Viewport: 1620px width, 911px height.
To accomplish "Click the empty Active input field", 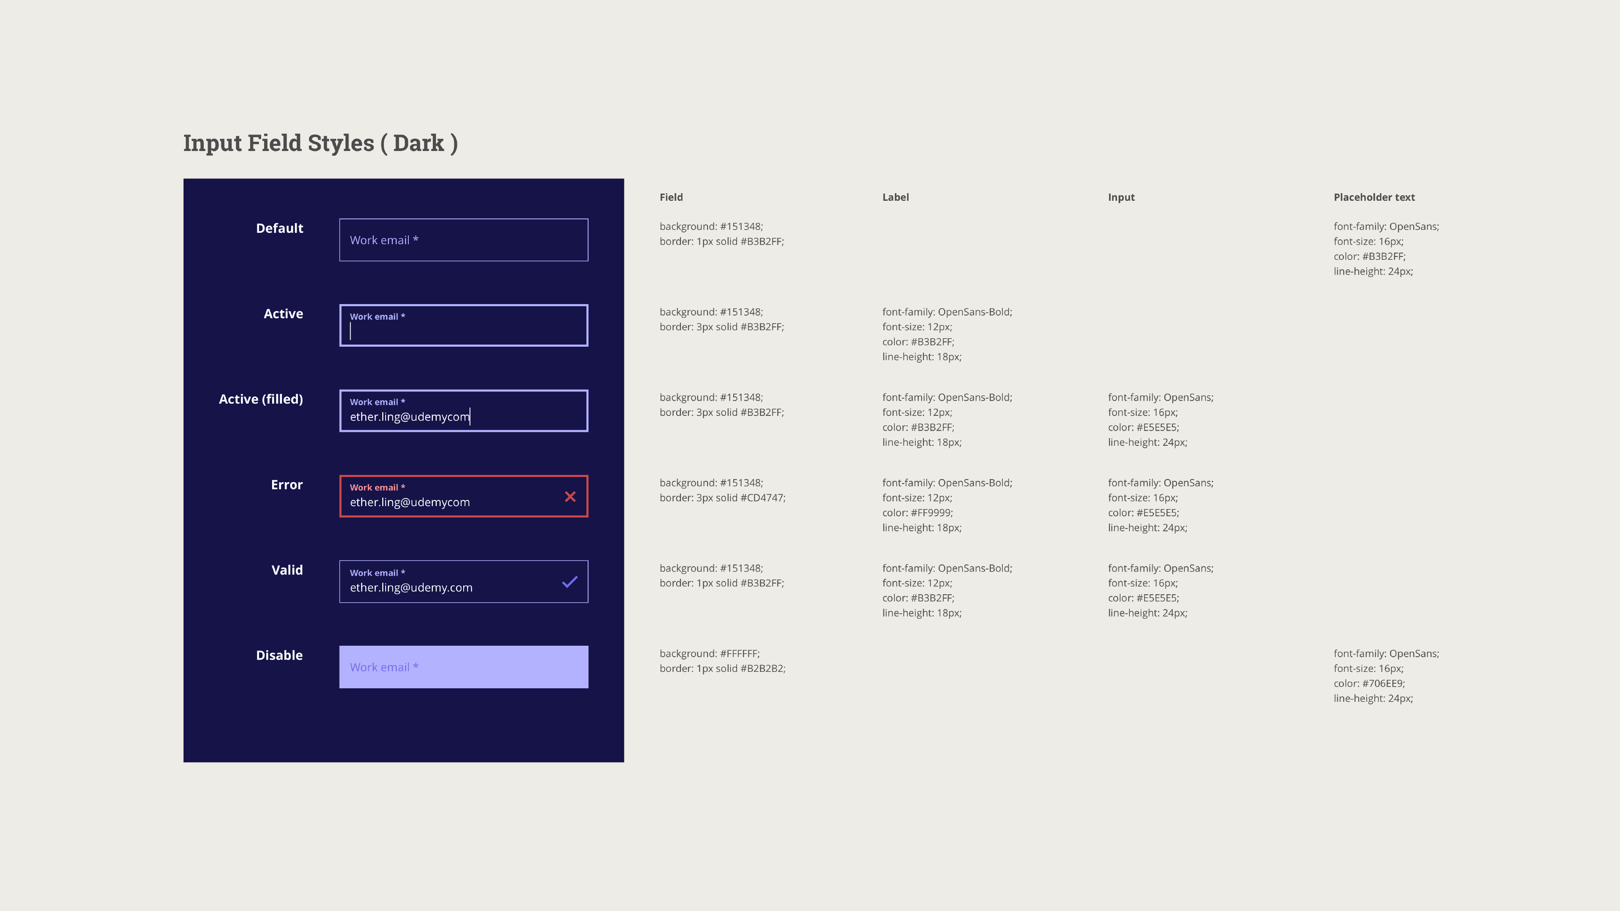I will 464,326.
